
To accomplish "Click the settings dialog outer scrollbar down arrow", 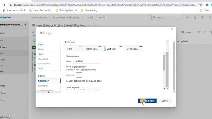I will click(x=174, y=92).
